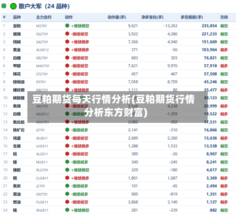Click the green dot in 铁矿石 row
This screenshot has height=214, width=236.
67,130
